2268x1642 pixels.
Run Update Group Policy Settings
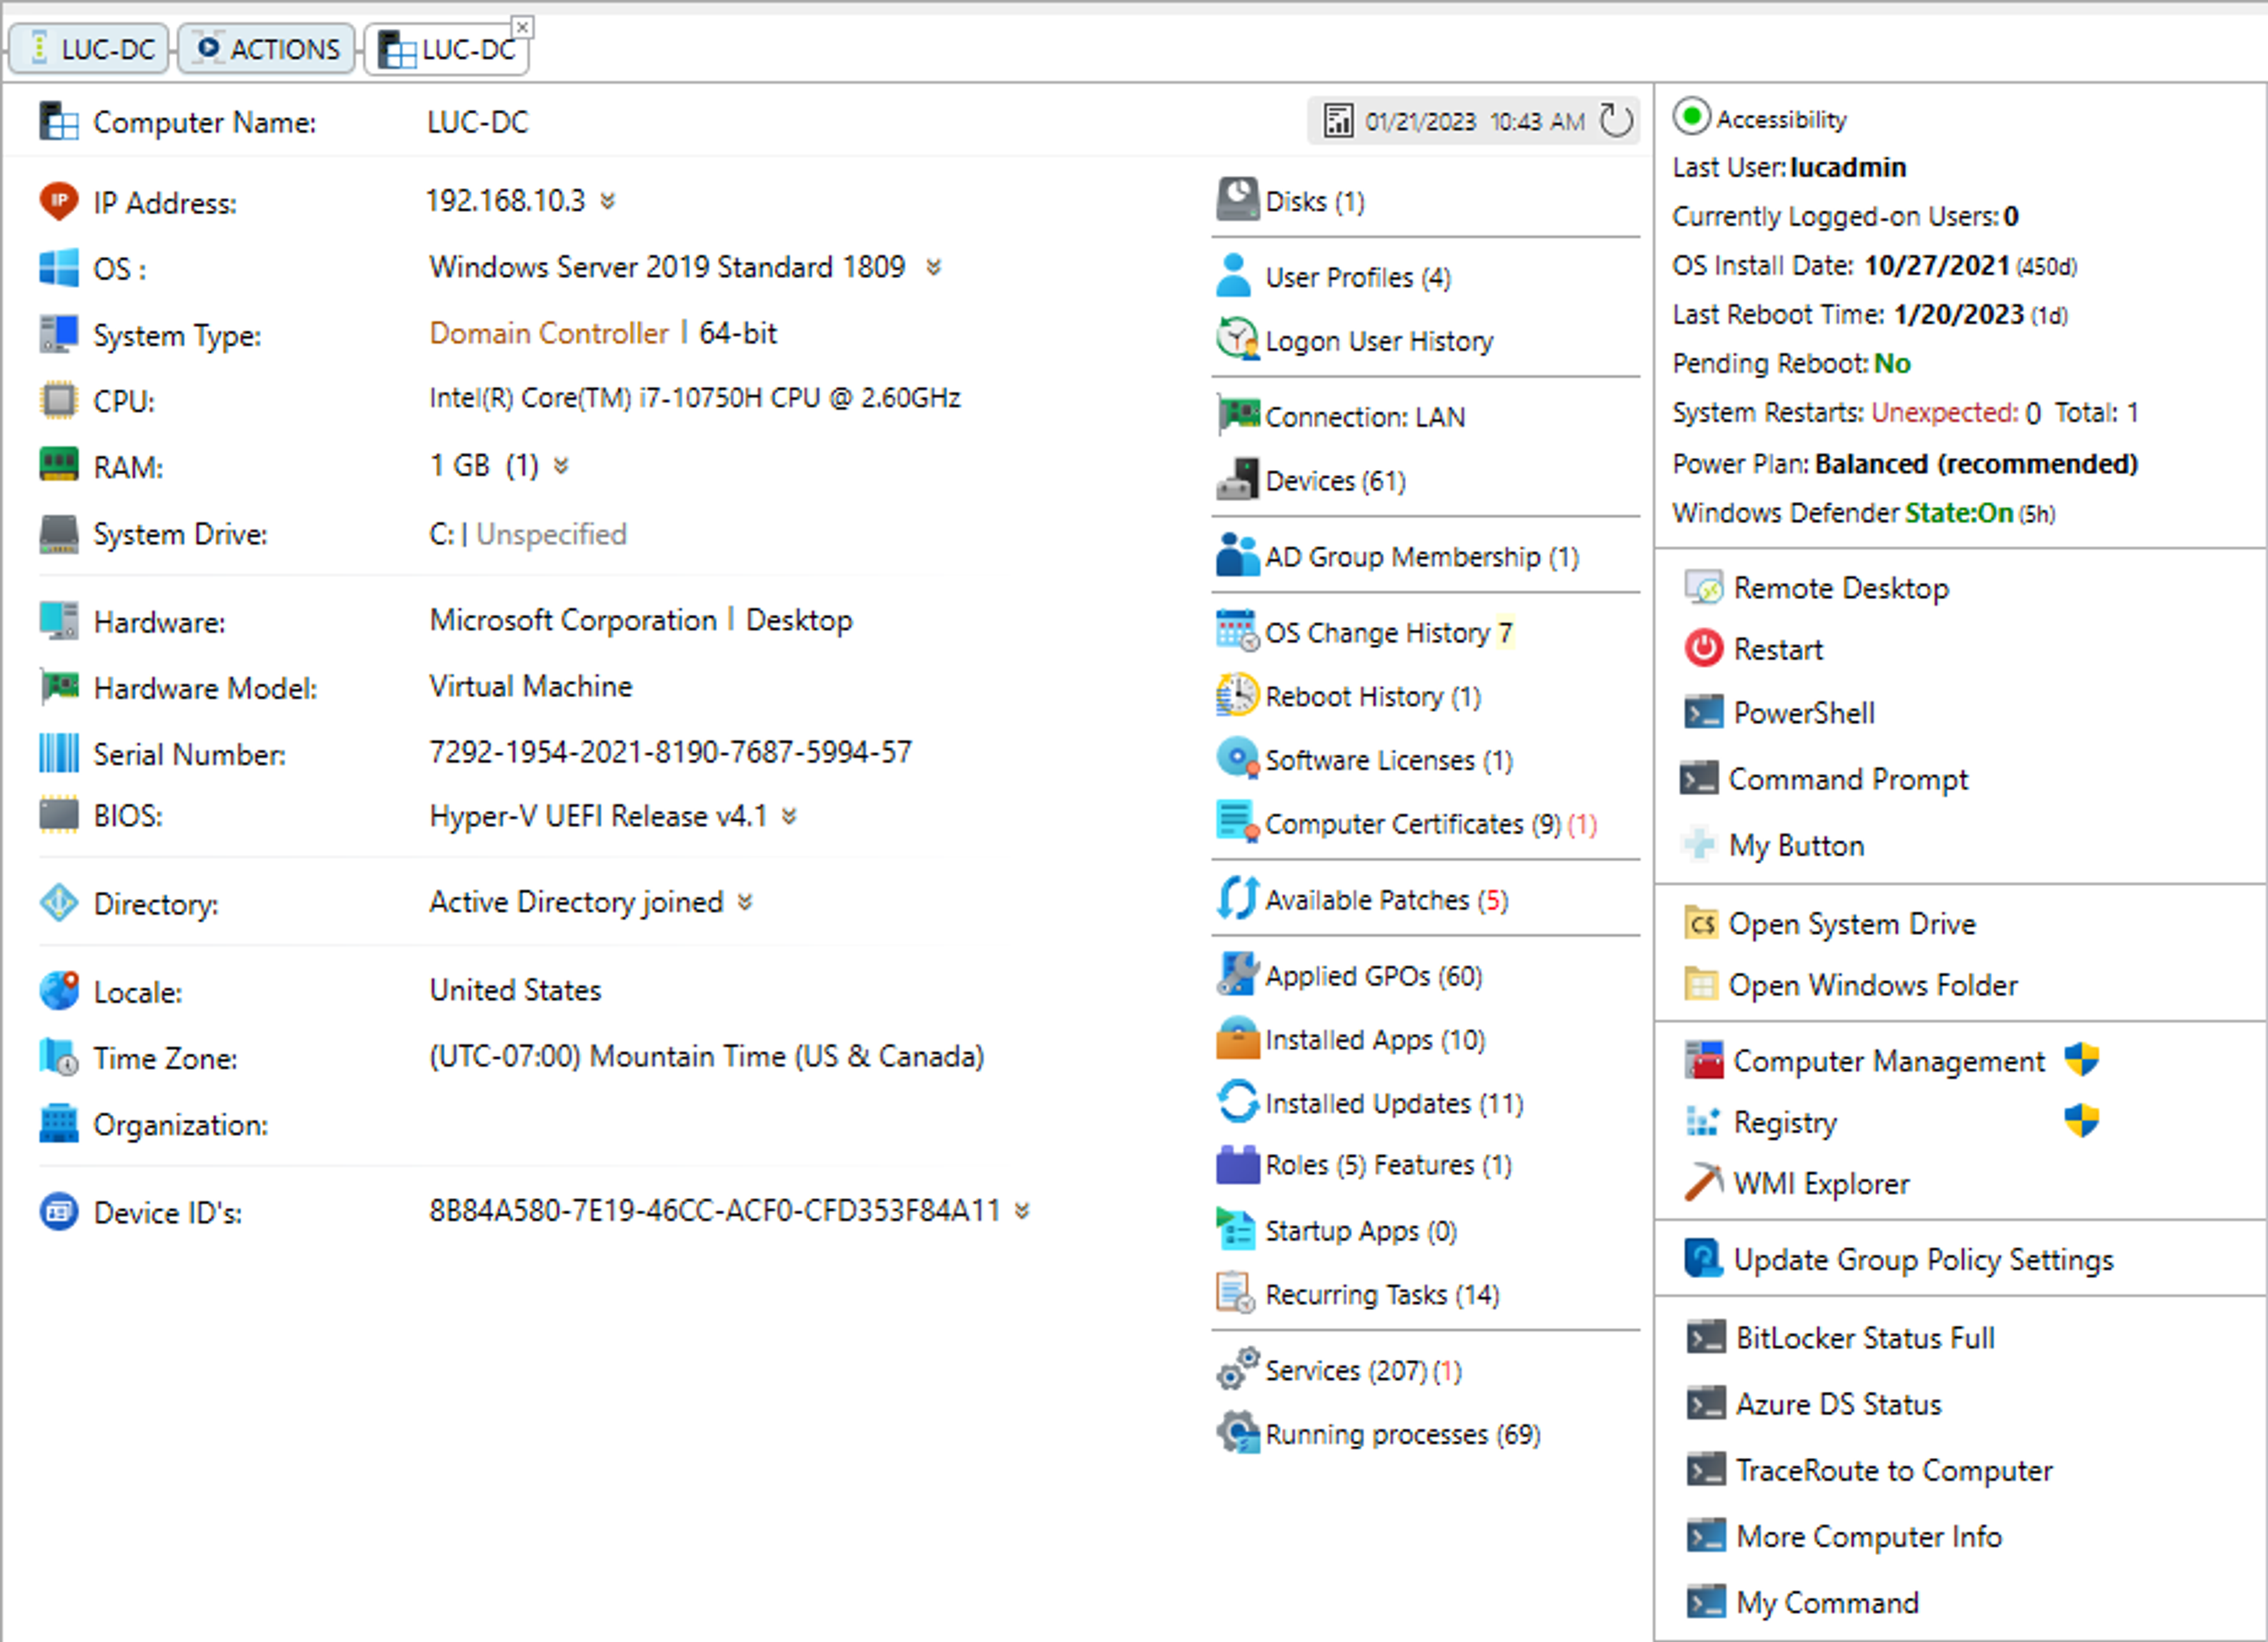pos(1900,1259)
